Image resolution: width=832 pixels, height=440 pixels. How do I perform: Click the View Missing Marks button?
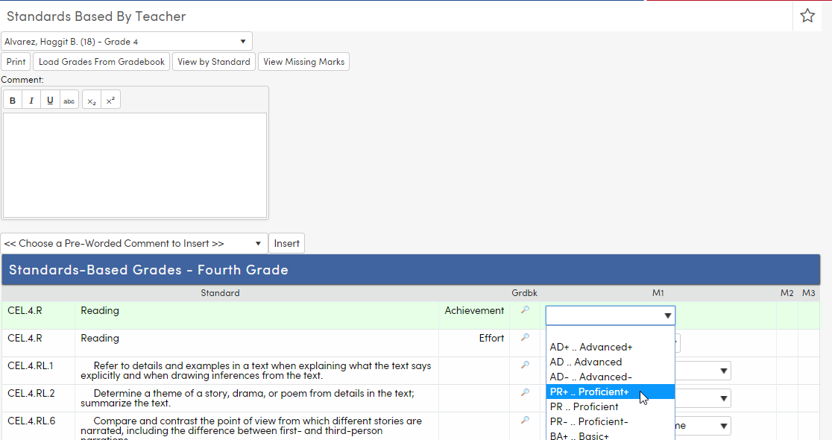click(303, 61)
